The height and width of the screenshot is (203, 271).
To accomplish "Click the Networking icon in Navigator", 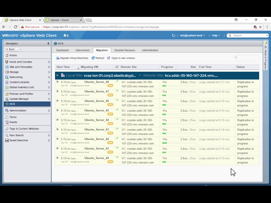I will click(7, 77).
